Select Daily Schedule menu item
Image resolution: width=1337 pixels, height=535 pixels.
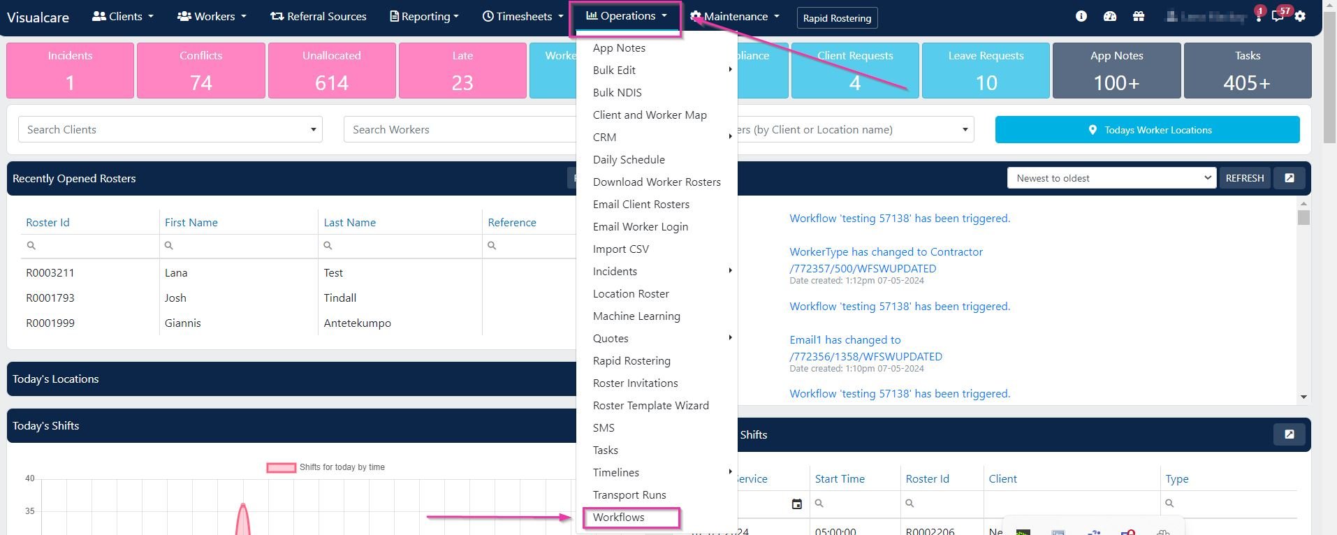coord(629,159)
